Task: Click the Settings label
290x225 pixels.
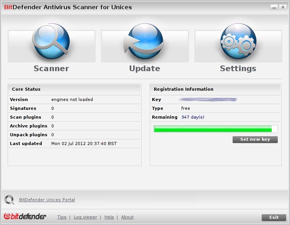Action: click(x=238, y=68)
